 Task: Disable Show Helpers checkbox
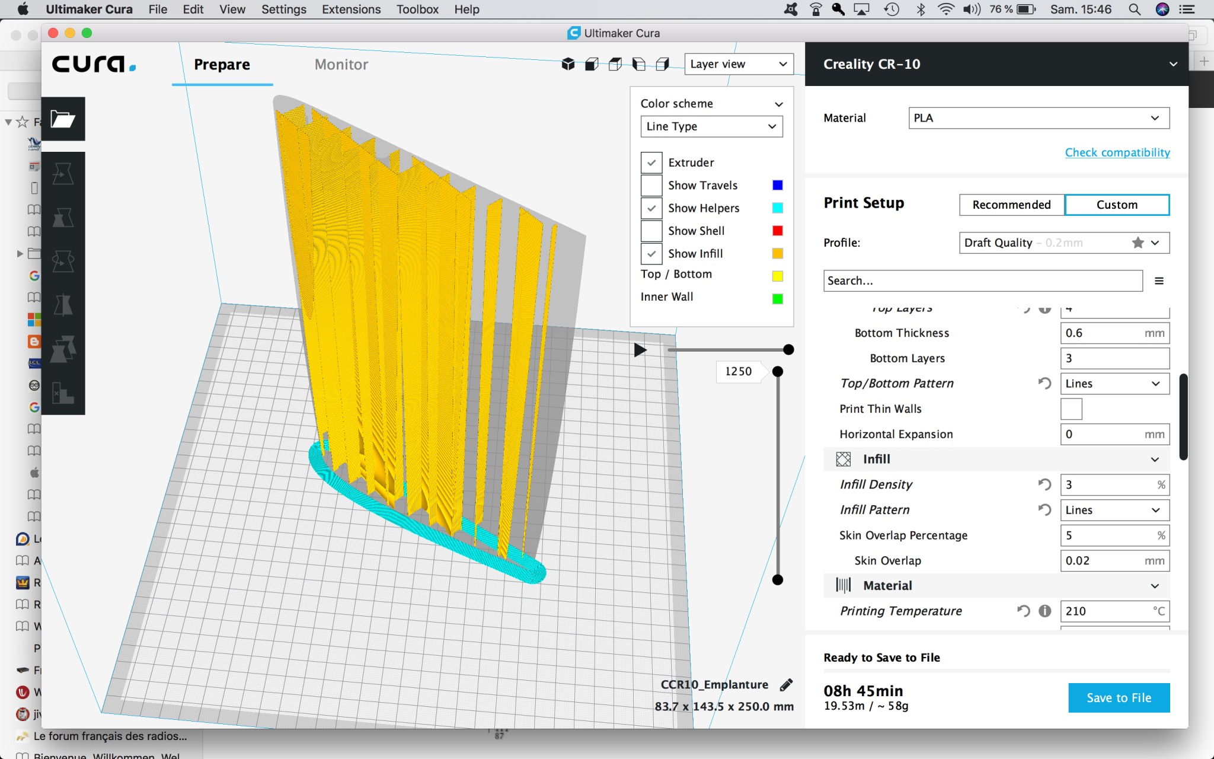(x=651, y=208)
